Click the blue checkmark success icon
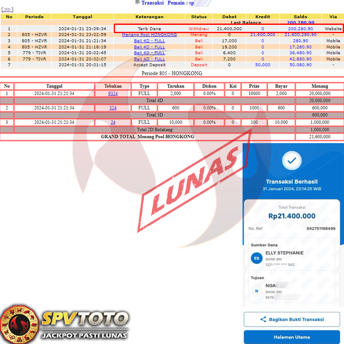This screenshot has width=344, height=344. tap(292, 160)
